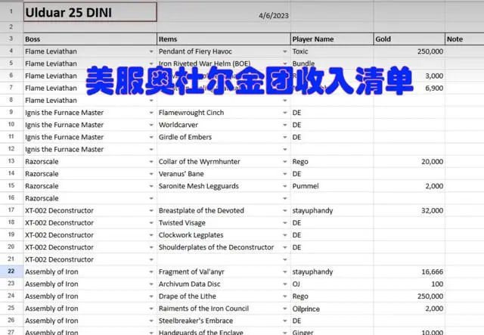Select the Clockwork Legplates cell
The image size is (484, 335).
coord(224,235)
